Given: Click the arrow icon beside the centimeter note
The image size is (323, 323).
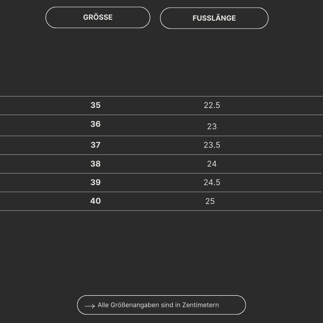Looking at the screenshot, I should pos(90,306).
